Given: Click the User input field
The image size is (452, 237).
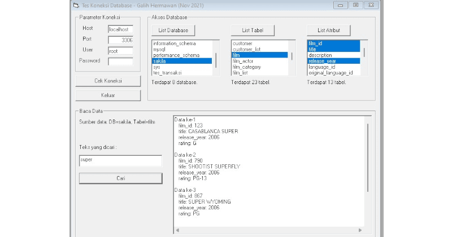Looking at the screenshot, I should tap(120, 51).
